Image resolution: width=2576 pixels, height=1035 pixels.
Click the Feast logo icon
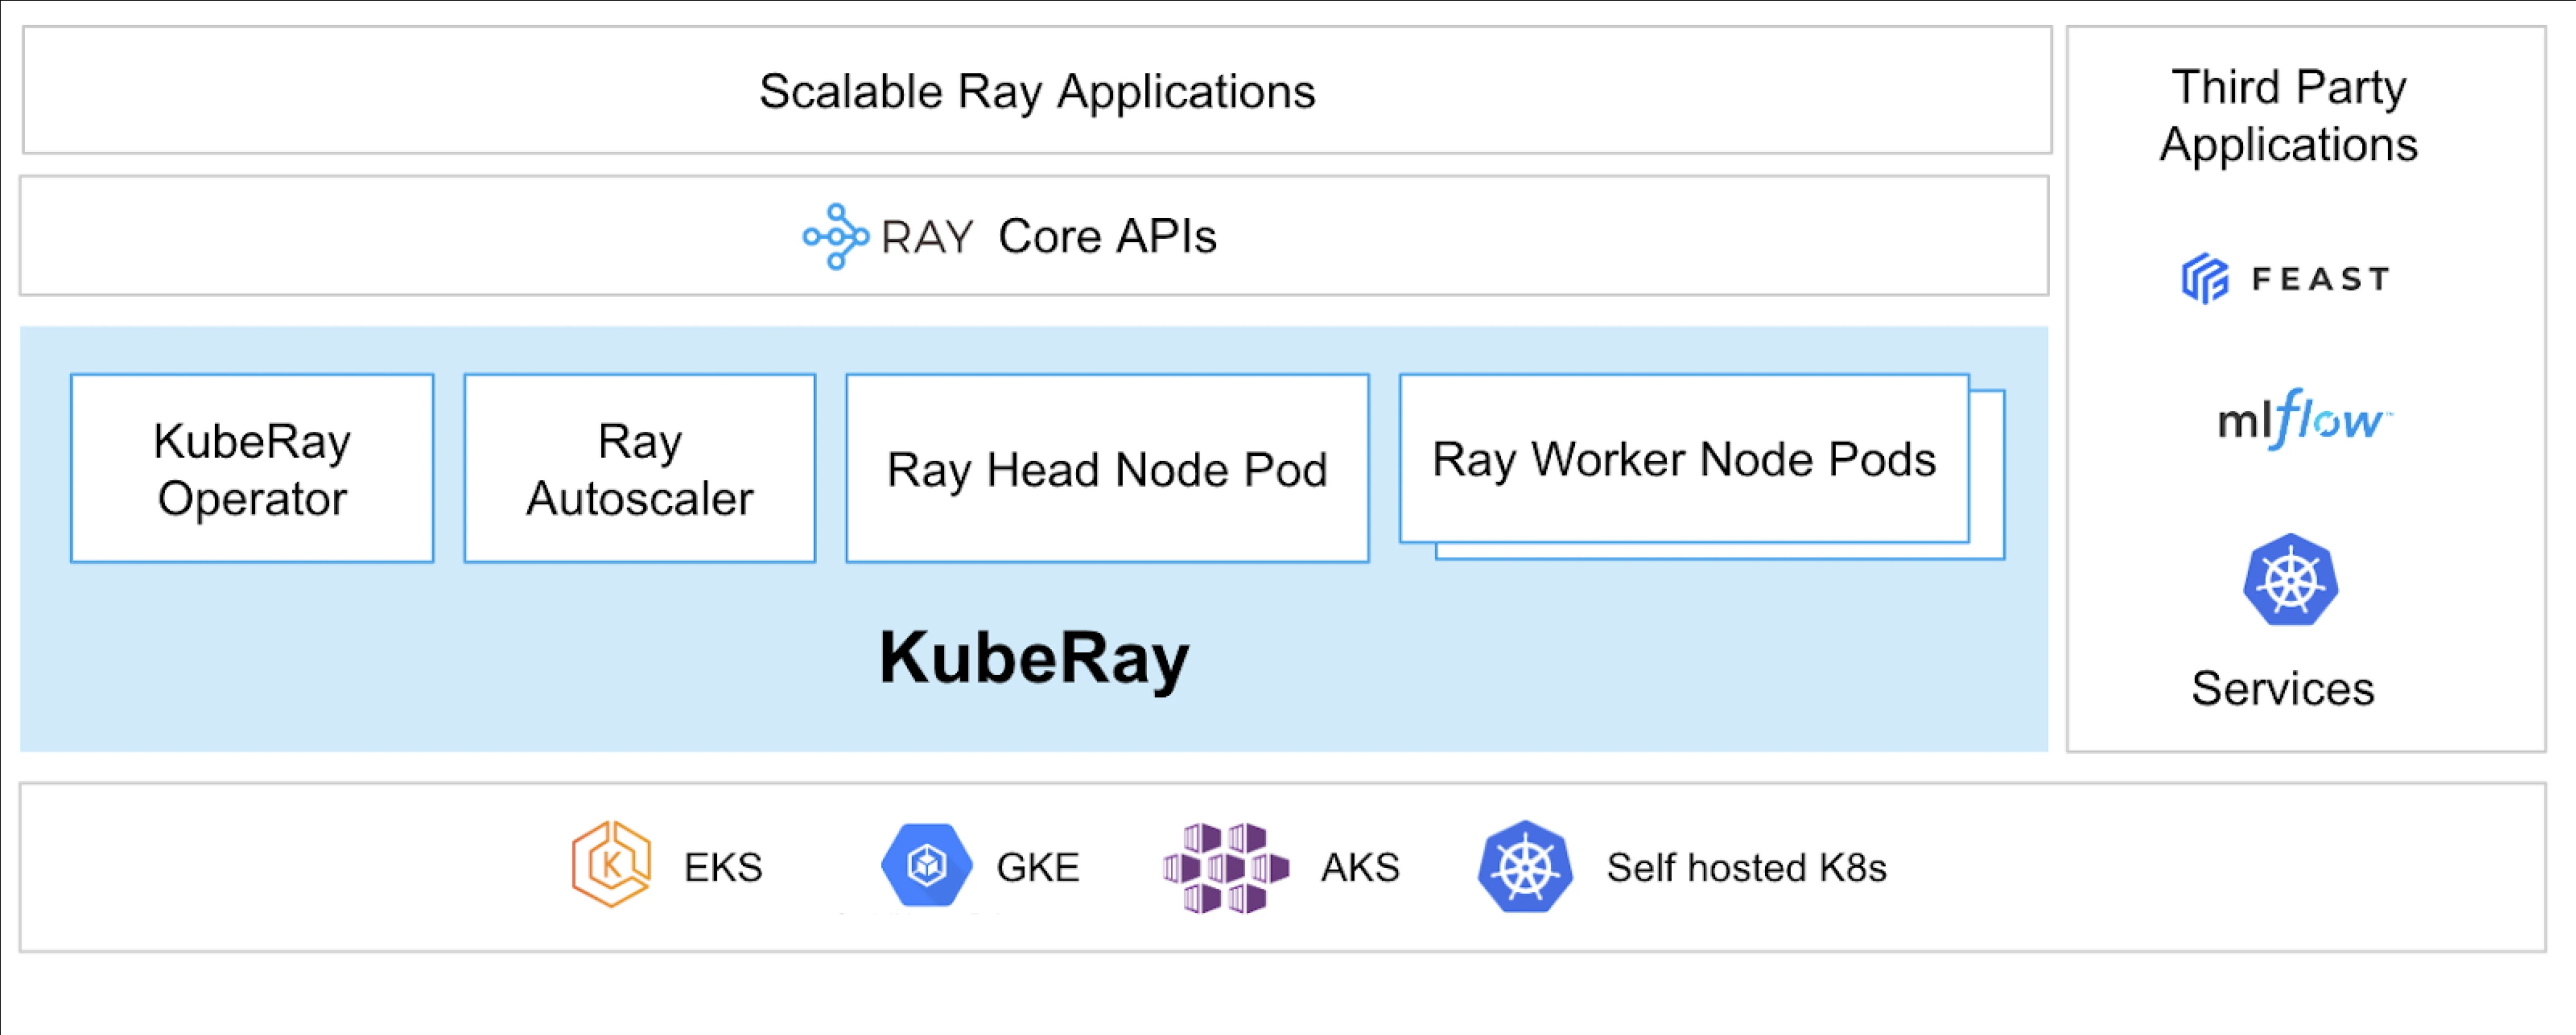click(x=2204, y=278)
